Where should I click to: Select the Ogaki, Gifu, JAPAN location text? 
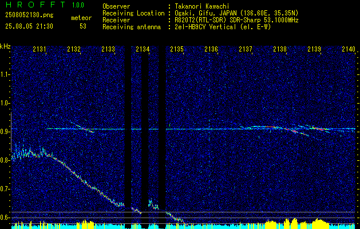click(236, 13)
